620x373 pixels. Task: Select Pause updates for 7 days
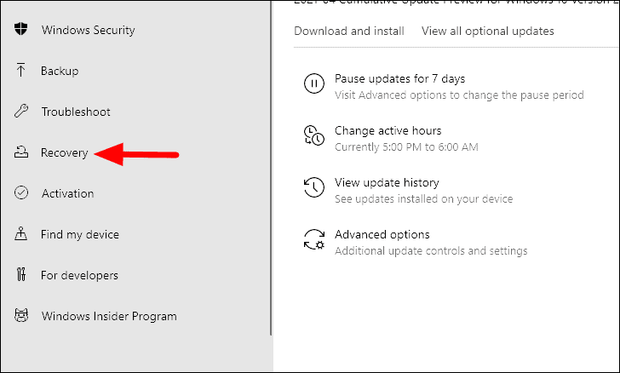[399, 78]
